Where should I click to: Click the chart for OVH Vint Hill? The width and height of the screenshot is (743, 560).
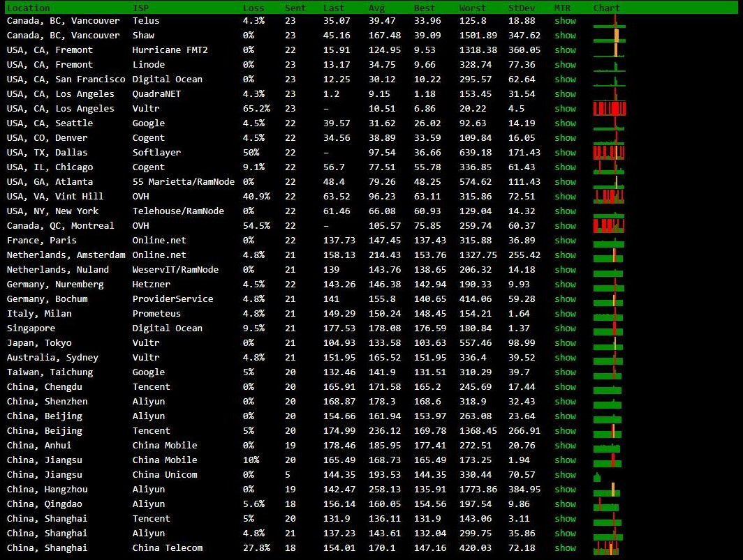click(609, 197)
